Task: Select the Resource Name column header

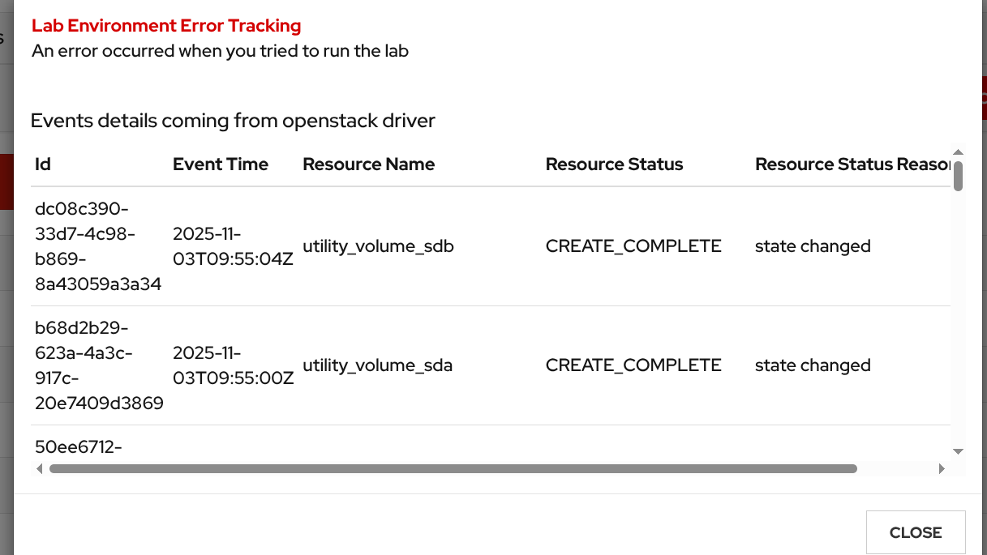Action: coord(368,164)
